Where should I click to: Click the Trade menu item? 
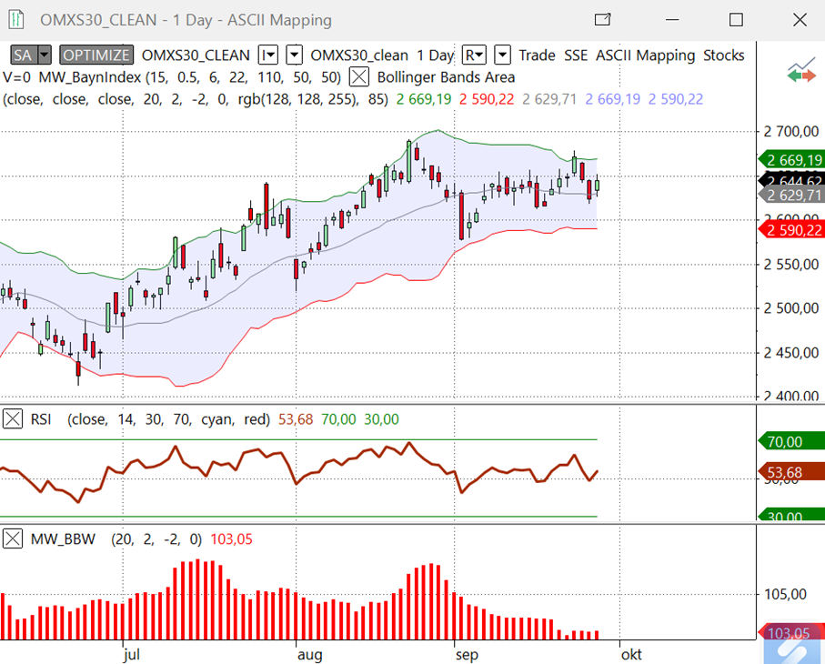(537, 55)
